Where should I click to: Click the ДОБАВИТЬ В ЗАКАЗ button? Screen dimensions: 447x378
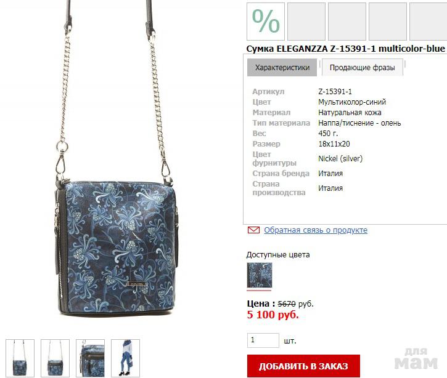coord(303,366)
